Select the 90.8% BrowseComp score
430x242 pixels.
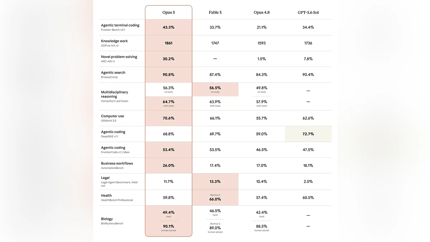click(168, 75)
